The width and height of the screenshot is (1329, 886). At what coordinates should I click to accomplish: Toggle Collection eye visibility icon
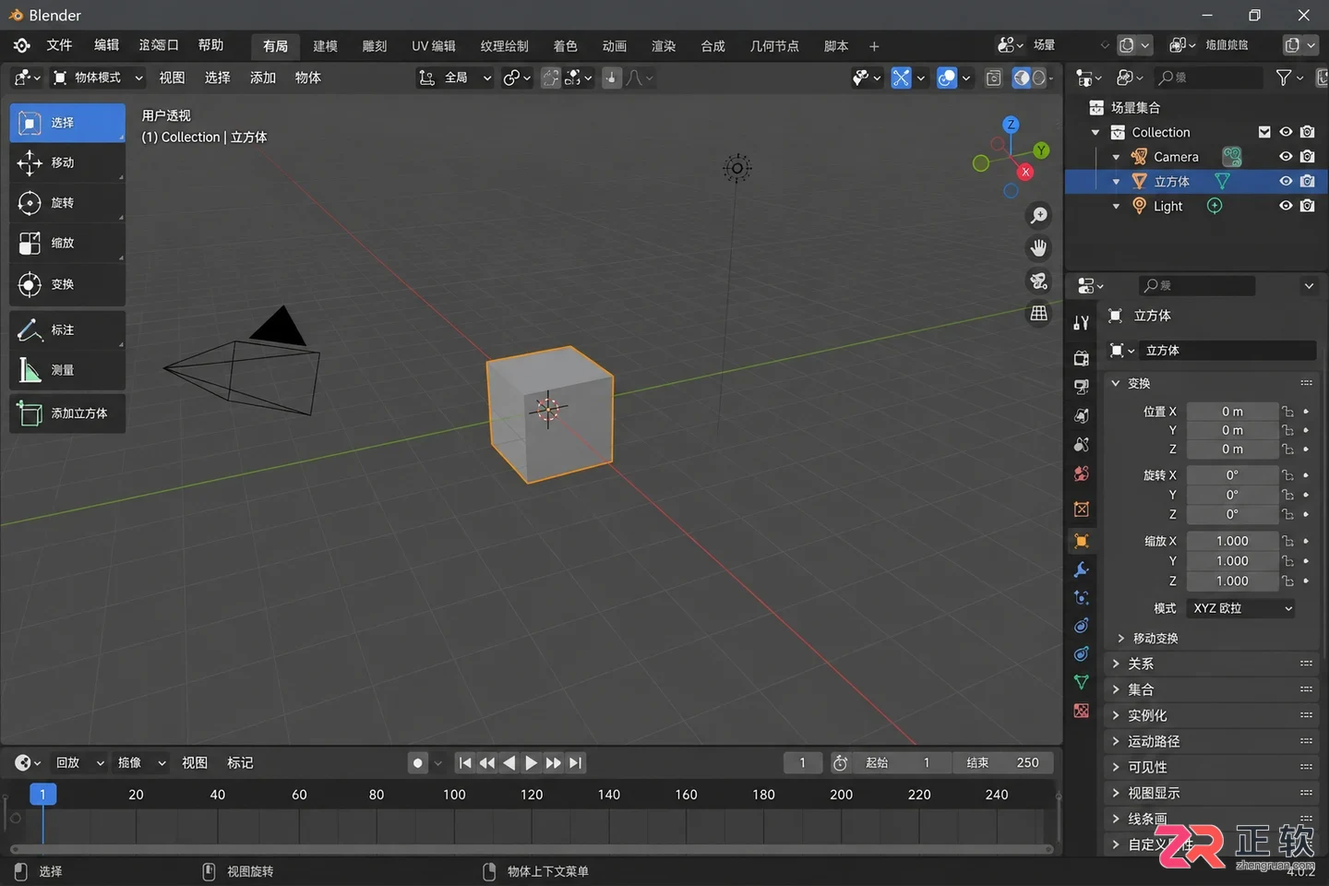[x=1286, y=132]
